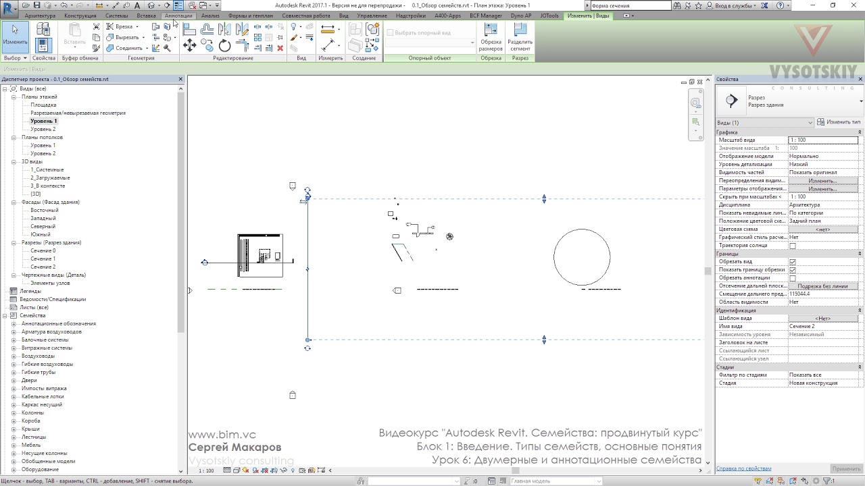Select the Южный elevation view
Screen dimensions: 865x486
pos(41,235)
